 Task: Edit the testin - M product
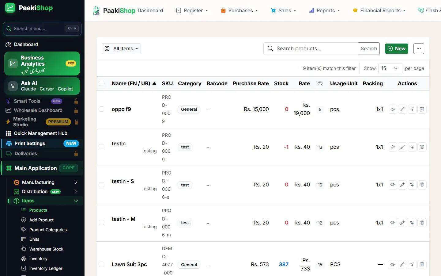click(402, 223)
